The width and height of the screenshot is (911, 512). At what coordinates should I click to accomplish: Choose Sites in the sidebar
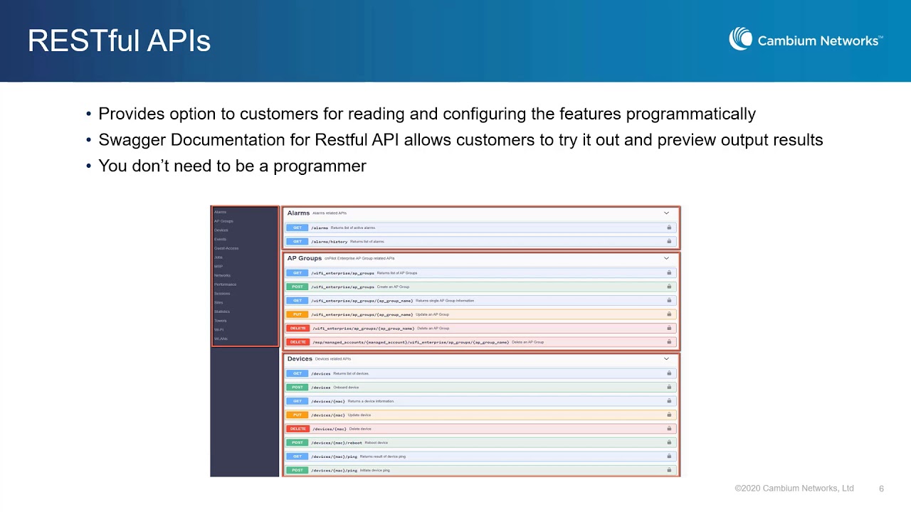pyautogui.click(x=218, y=303)
